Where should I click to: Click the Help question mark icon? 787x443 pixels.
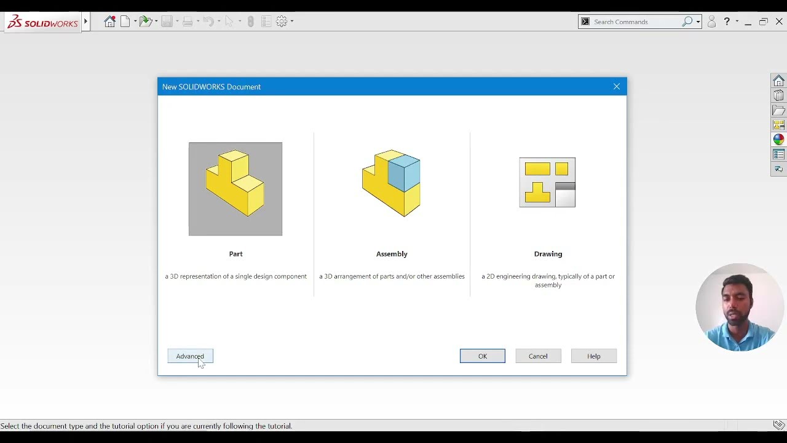tap(727, 22)
